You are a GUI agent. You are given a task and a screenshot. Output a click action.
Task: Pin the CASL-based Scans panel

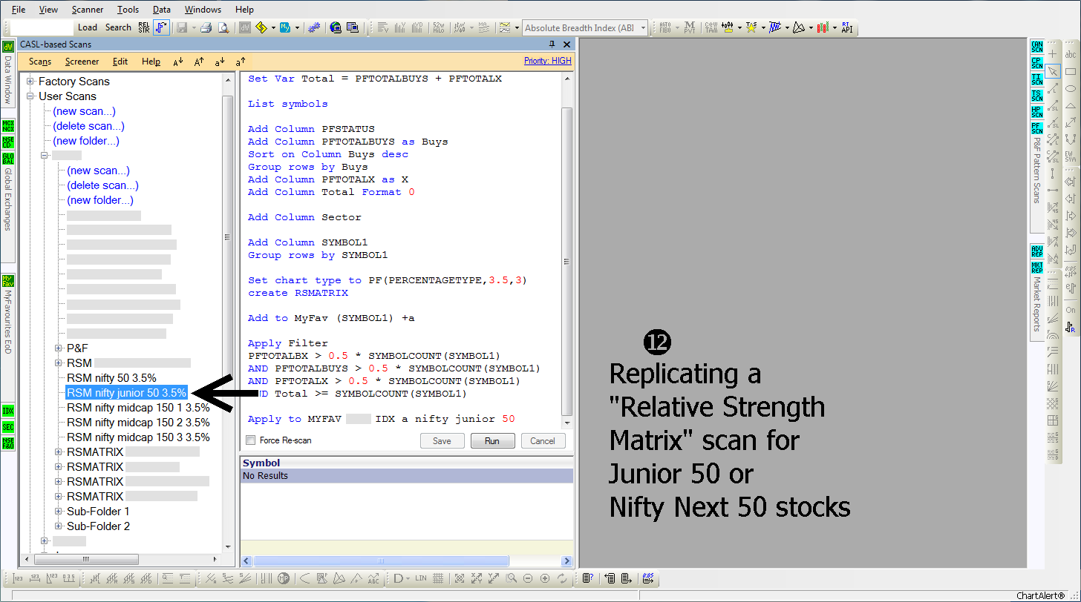tap(552, 44)
